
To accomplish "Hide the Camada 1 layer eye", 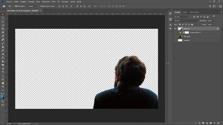I will tap(175, 29).
